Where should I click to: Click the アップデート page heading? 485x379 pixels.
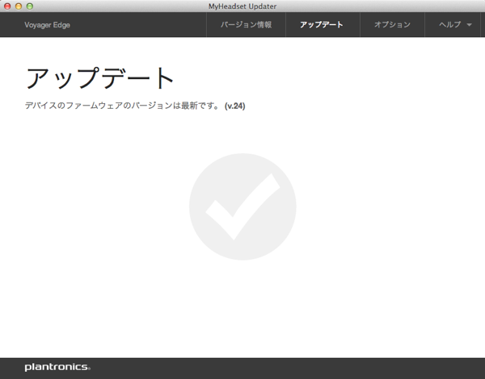point(99,78)
